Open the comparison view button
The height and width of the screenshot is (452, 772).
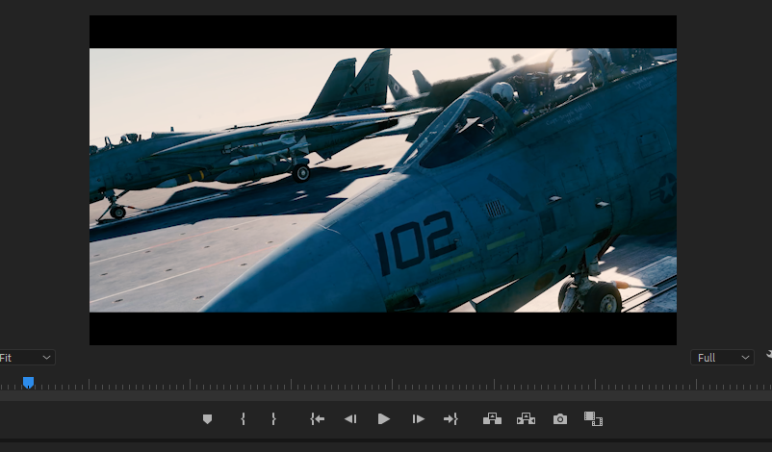tap(593, 419)
